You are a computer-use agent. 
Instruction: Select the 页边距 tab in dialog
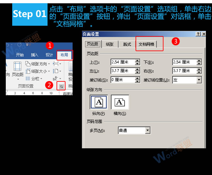pyautogui.click(x=93, y=44)
